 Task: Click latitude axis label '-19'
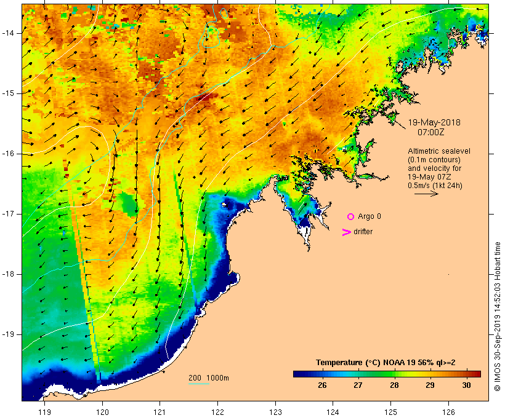pos(8,334)
